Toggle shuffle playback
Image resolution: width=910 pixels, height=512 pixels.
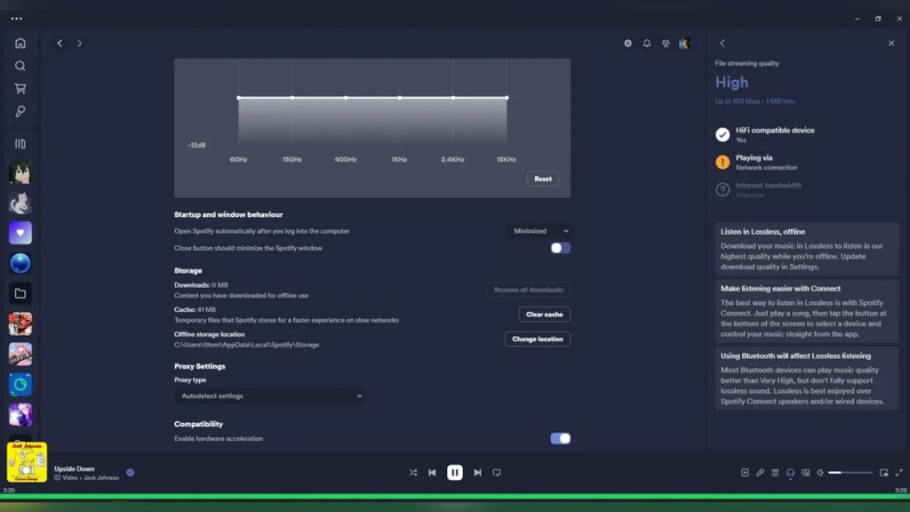[412, 473]
